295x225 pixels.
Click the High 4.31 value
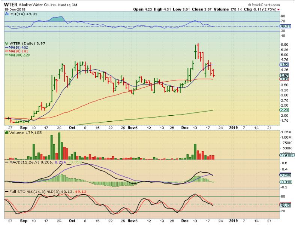coord(162,9)
